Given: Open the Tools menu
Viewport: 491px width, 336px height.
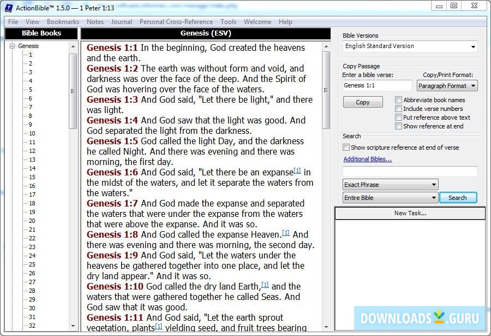Looking at the screenshot, I should 228,22.
